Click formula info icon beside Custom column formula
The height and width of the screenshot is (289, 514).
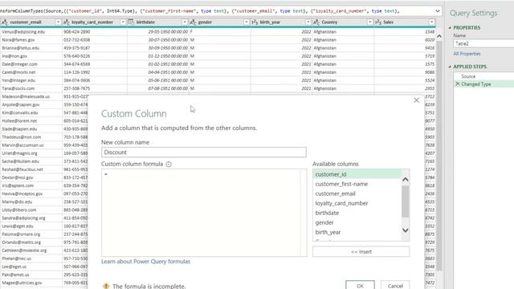pyautogui.click(x=169, y=164)
